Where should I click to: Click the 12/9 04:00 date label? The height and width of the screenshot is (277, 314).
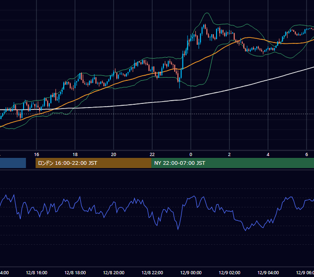268,273
